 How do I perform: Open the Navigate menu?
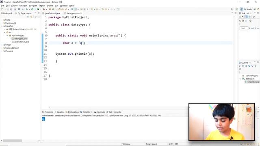33,6
